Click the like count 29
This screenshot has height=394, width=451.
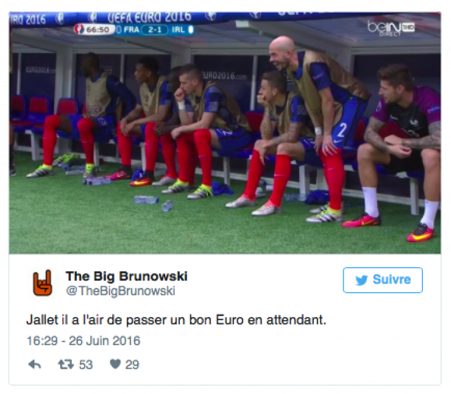[x=132, y=365]
